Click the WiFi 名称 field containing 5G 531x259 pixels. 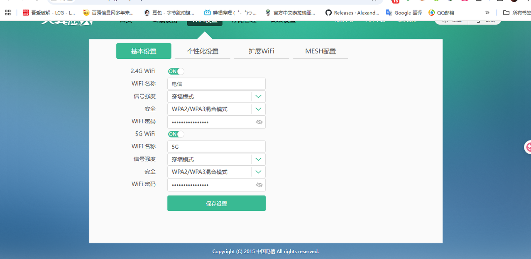point(216,146)
